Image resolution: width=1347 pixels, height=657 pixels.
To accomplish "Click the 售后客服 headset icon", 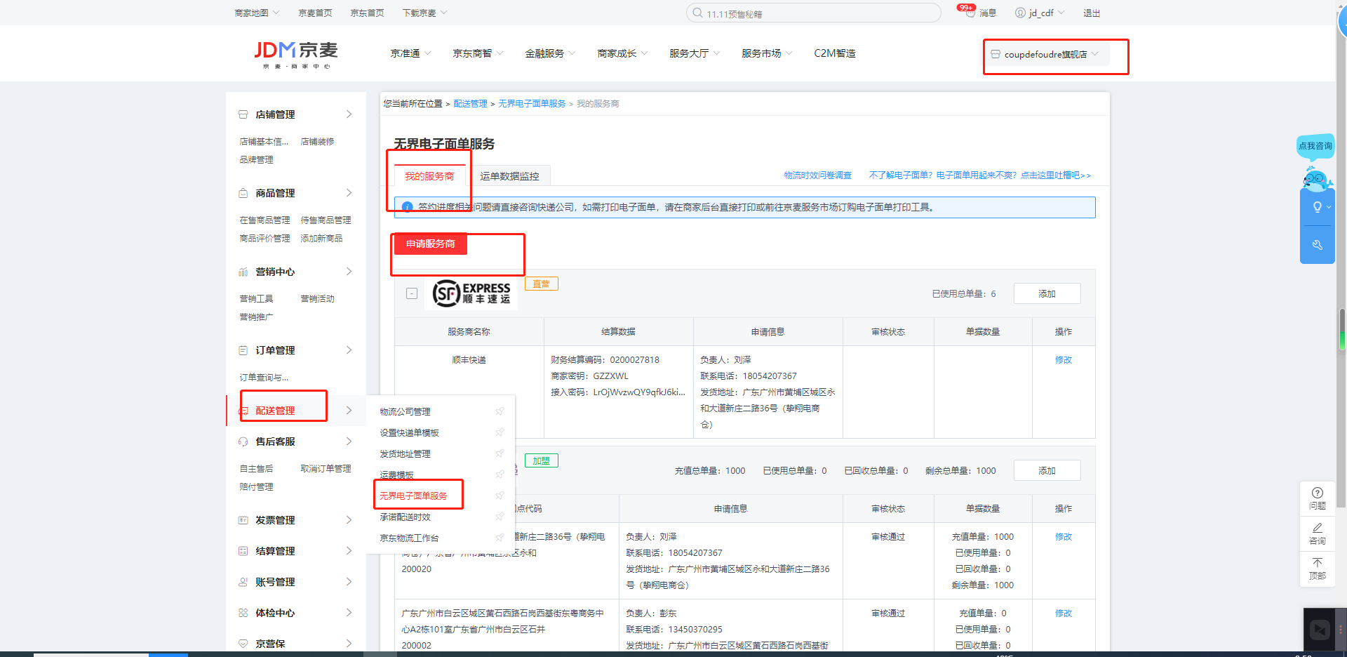I will tap(243, 442).
